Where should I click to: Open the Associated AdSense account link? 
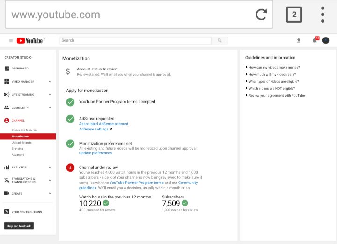103,124
